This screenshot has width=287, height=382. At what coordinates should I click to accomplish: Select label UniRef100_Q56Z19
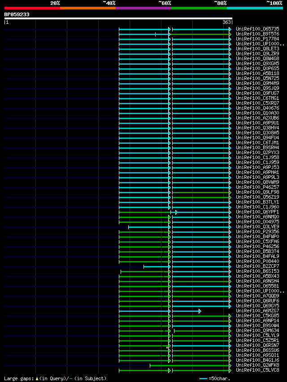pos(257,197)
